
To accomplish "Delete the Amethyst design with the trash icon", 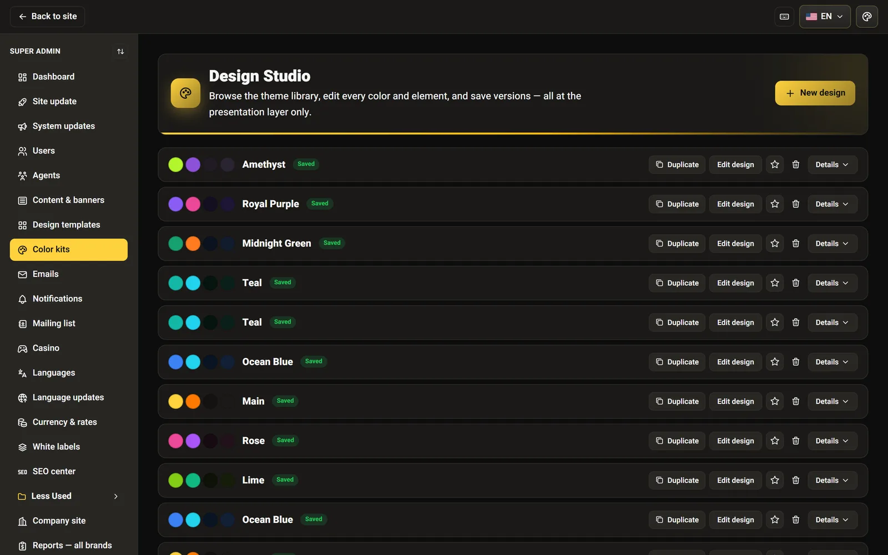I will (x=795, y=165).
